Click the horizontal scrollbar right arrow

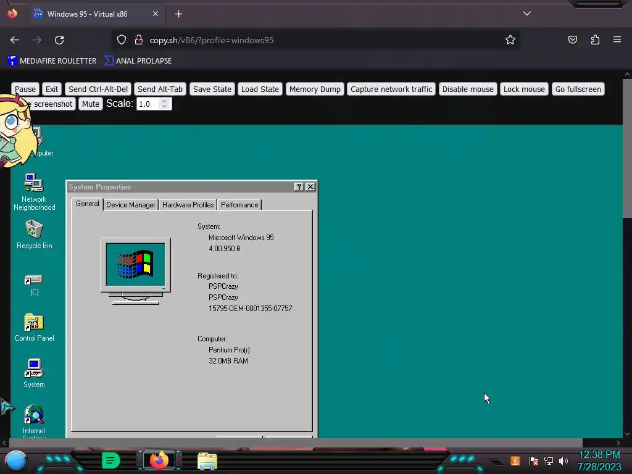(x=618, y=443)
